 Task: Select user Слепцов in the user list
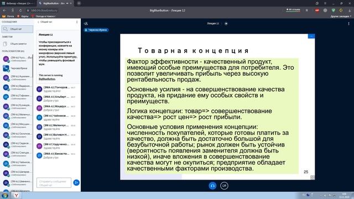pyautogui.click(x=17, y=154)
